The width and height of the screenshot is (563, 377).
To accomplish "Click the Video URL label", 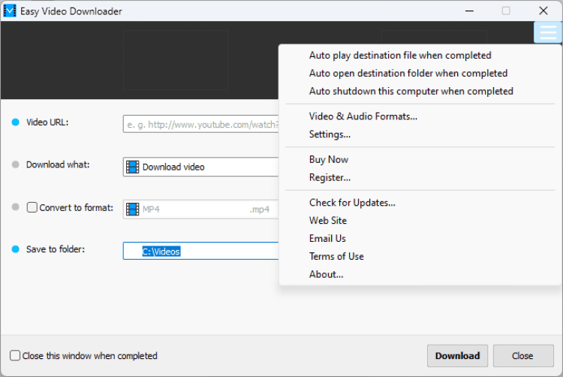I will coord(47,122).
